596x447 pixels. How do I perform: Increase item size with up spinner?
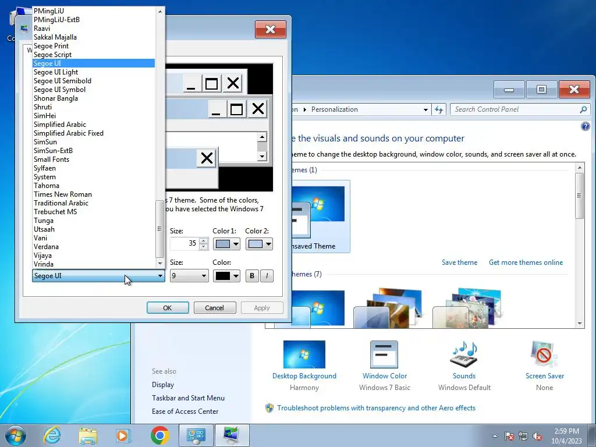coord(204,241)
